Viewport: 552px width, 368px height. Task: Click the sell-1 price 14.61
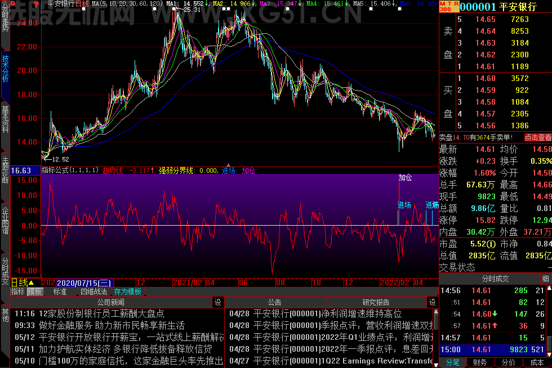[486, 66]
